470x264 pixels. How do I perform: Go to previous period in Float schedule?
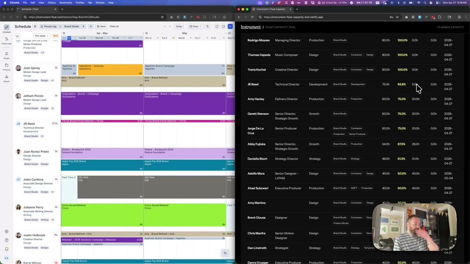pos(165,26)
